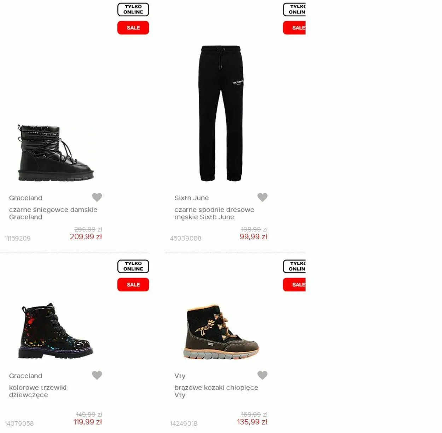
Task: Open brązowe kozaki chłopięce Vty title link
Action: 216,391
